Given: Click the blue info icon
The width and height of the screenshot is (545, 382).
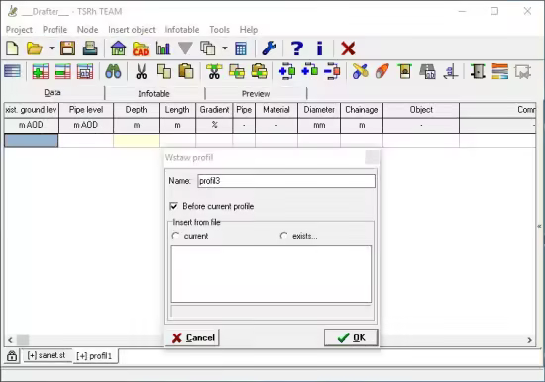Looking at the screenshot, I should [320, 48].
